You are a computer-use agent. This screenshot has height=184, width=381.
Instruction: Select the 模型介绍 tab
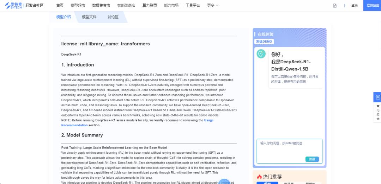click(x=64, y=17)
